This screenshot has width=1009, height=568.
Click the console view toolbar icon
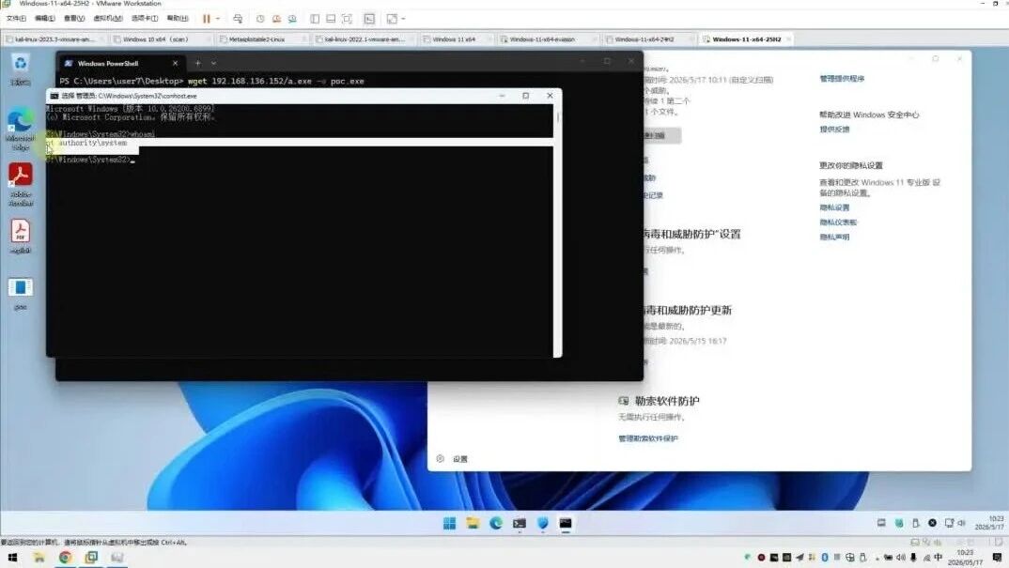click(369, 19)
